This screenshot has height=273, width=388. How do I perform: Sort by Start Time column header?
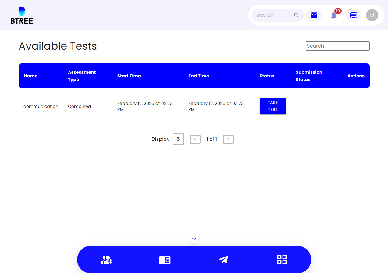pos(129,76)
